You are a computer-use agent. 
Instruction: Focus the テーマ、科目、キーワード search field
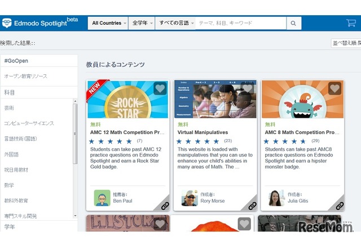241,23
